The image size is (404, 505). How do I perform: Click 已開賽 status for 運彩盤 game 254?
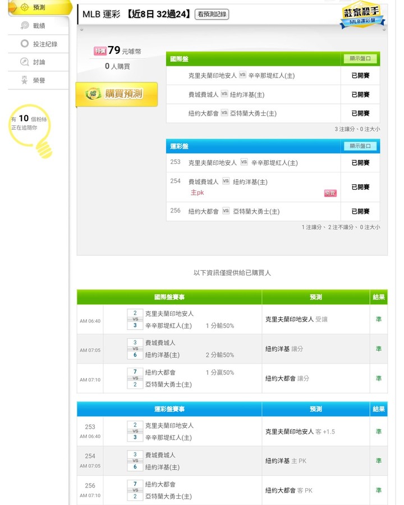(x=360, y=187)
